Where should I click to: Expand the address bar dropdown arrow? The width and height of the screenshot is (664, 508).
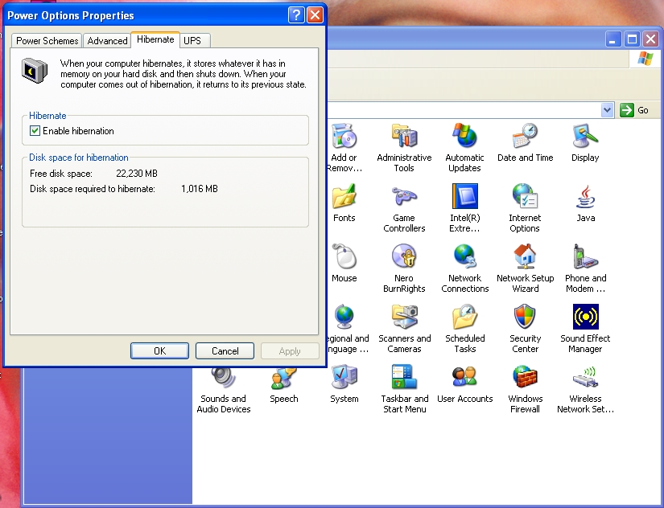pyautogui.click(x=607, y=110)
